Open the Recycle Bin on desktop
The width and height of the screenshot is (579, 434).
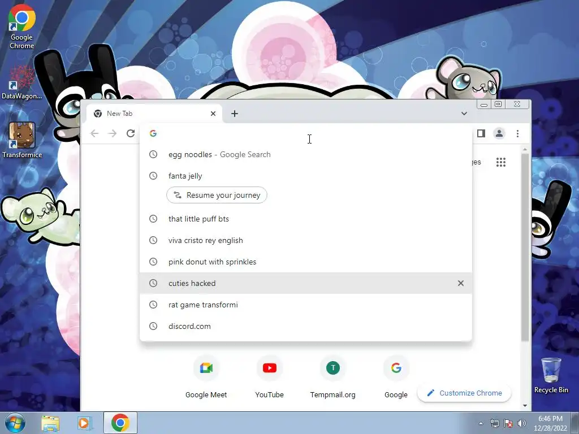click(x=551, y=375)
